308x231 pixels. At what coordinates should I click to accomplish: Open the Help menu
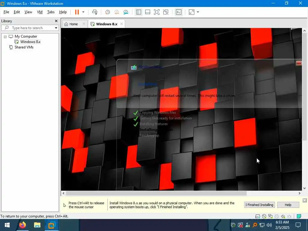(x=63, y=12)
